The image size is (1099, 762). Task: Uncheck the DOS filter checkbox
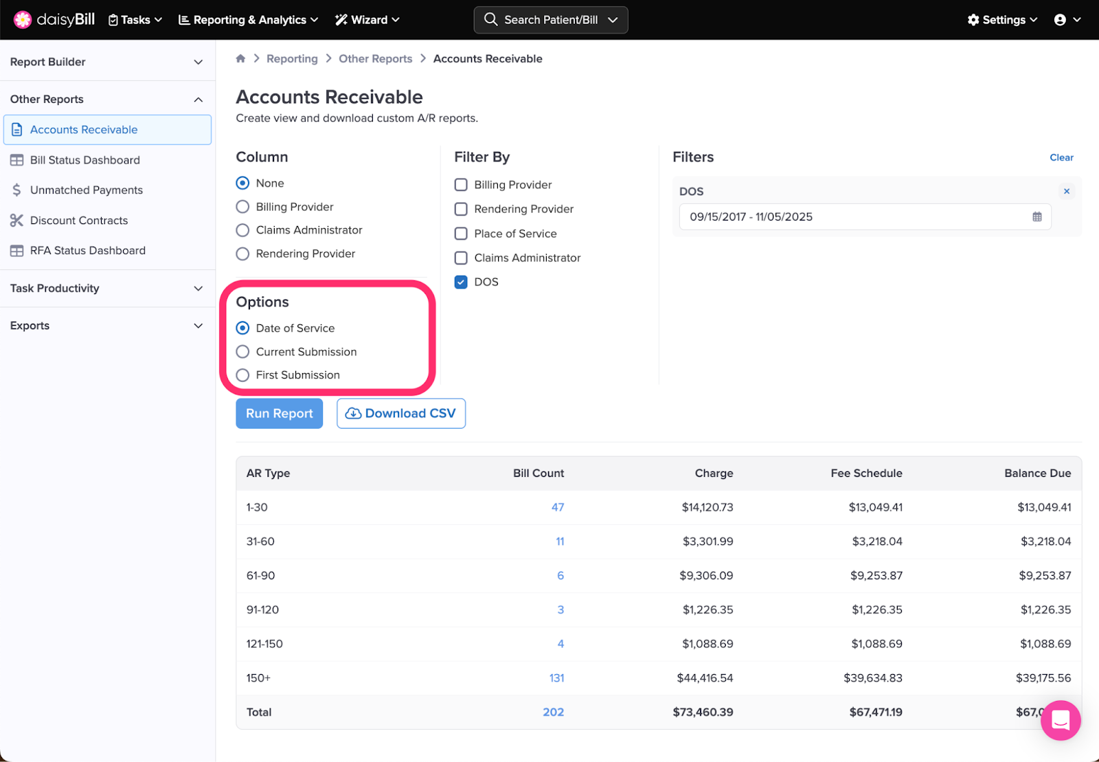[461, 282]
